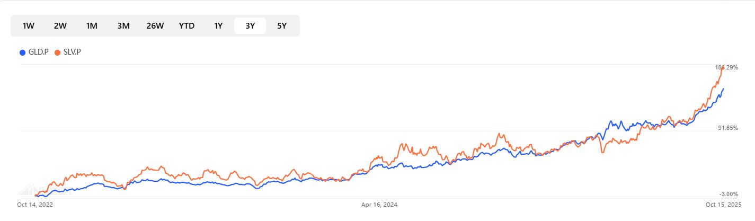Click the 91.65% axis label
The height and width of the screenshot is (221, 755).
tap(728, 128)
